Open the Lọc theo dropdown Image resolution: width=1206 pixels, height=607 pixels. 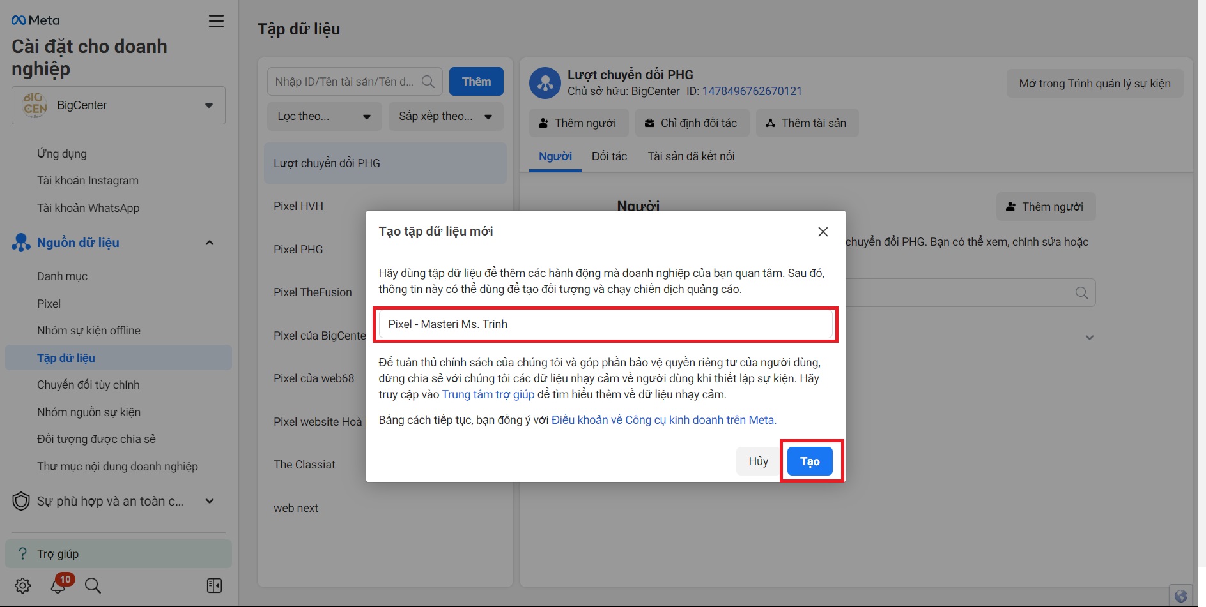(324, 116)
